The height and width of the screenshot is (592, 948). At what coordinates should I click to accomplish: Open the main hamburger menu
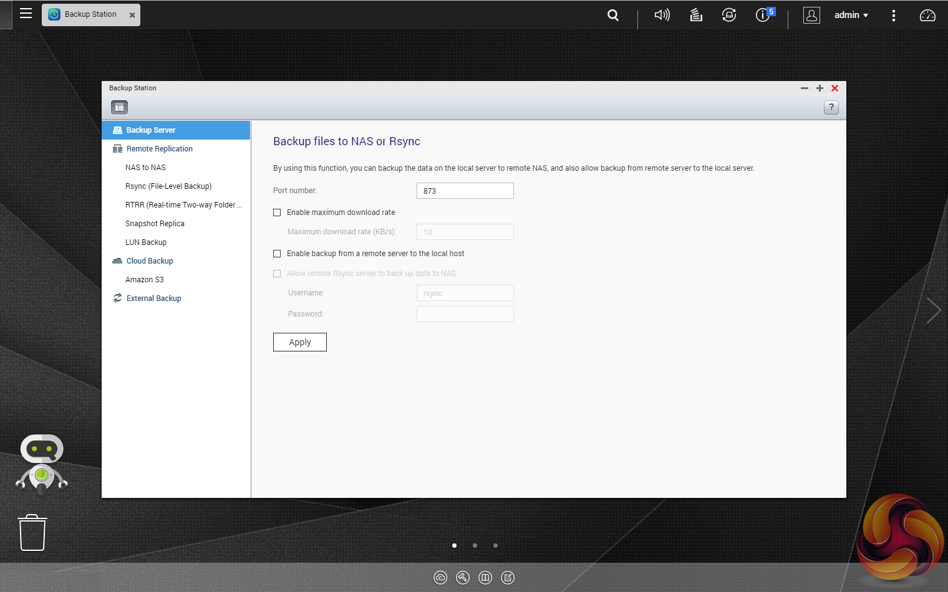[x=26, y=14]
